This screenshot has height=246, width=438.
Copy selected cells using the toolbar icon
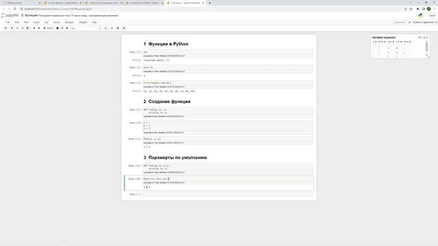(x=23, y=28)
